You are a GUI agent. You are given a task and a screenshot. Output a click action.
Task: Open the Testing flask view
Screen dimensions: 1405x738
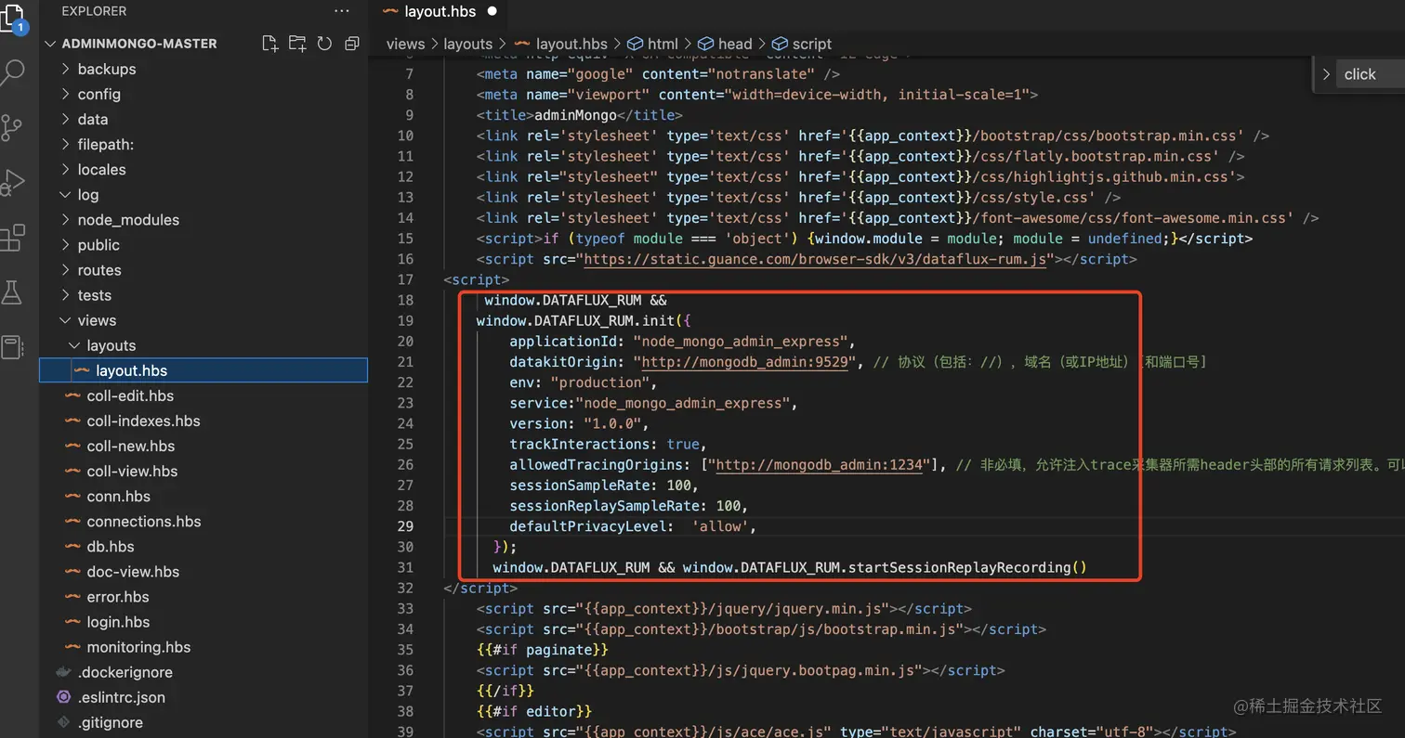(12, 292)
